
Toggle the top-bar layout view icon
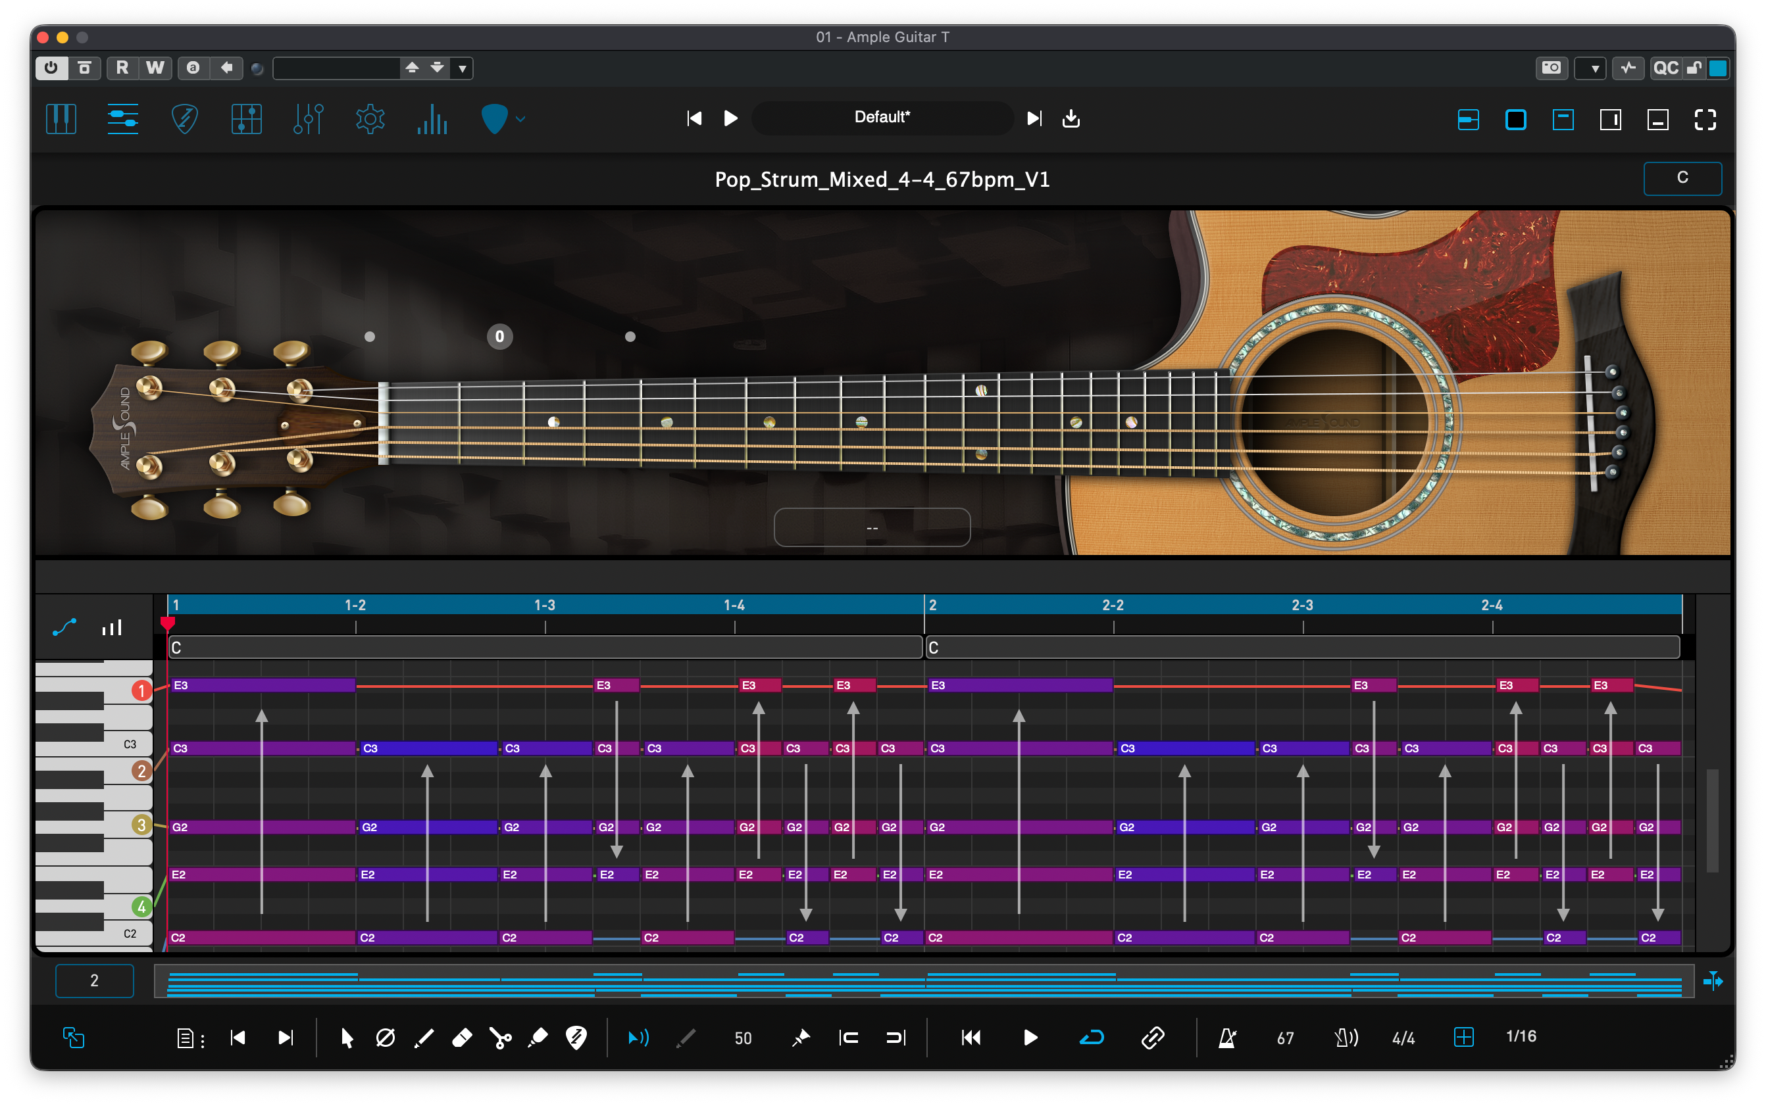[x=1563, y=119]
